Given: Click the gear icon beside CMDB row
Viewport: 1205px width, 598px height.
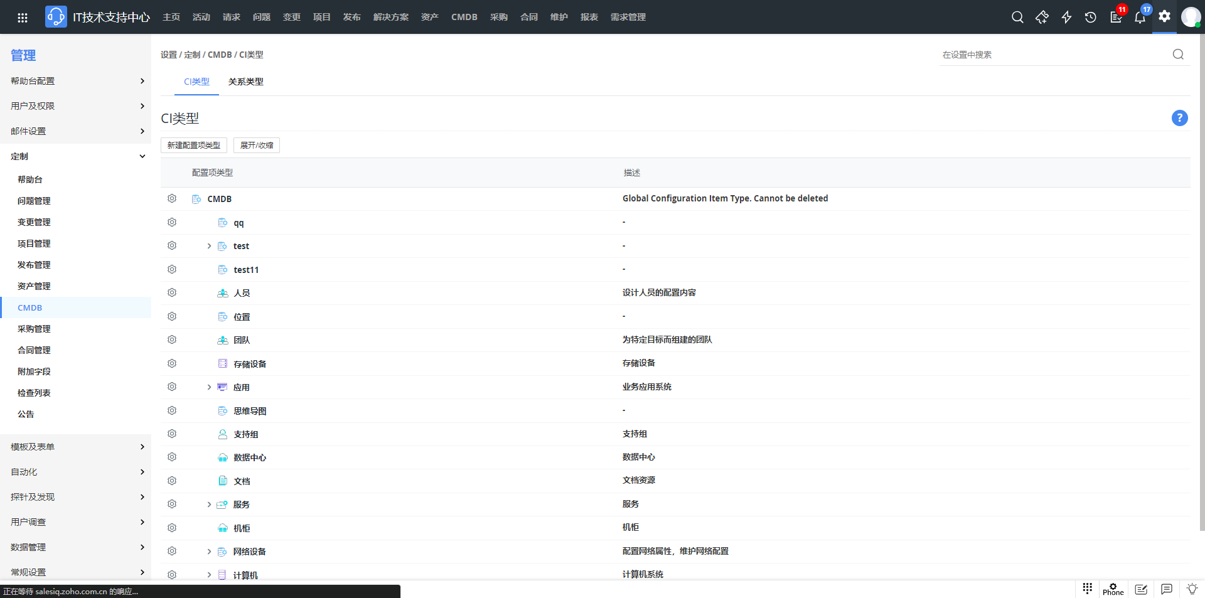Looking at the screenshot, I should 172,199.
